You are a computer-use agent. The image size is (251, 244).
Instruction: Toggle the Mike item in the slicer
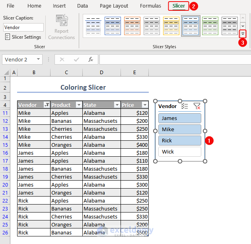(180, 129)
